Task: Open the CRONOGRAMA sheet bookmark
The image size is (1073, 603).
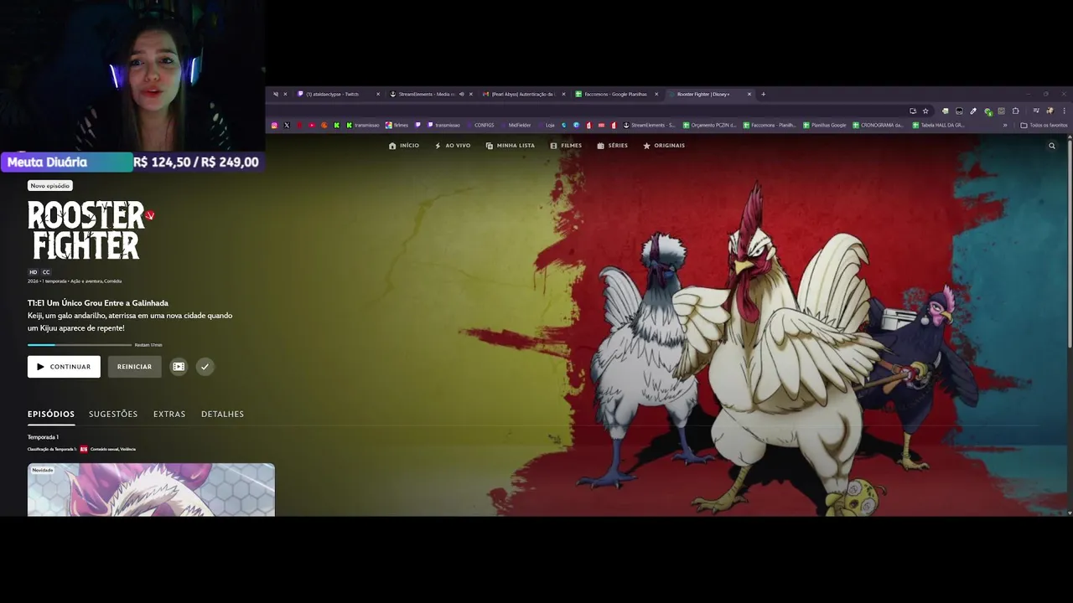Action: pyautogui.click(x=878, y=125)
